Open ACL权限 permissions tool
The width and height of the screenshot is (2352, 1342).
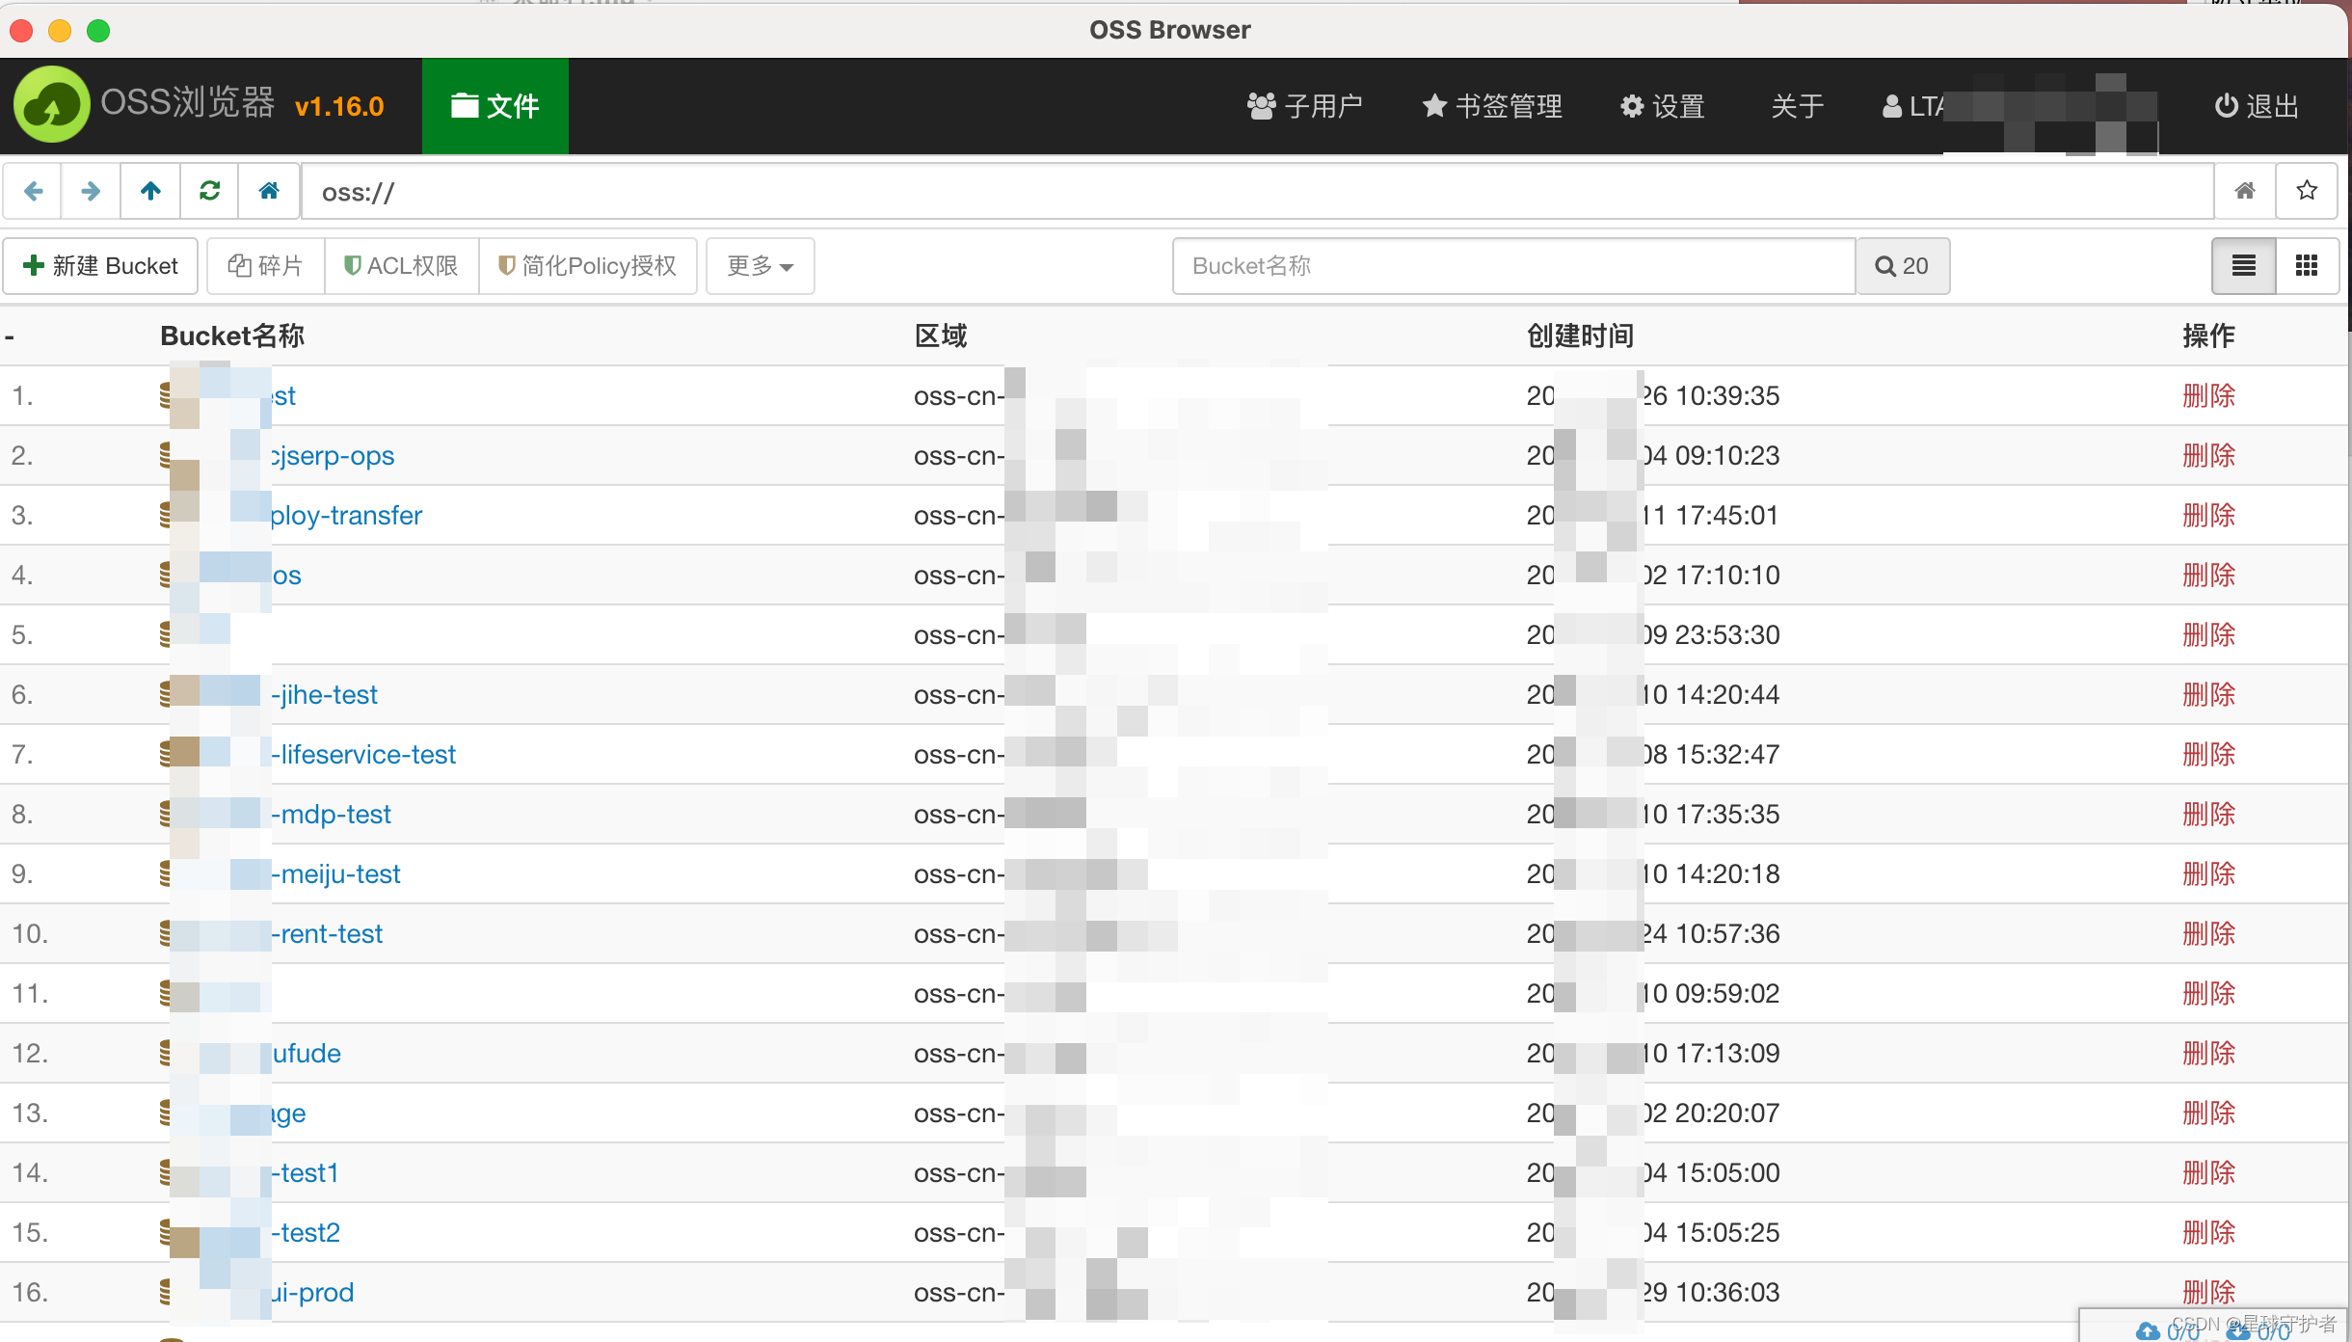tap(401, 266)
